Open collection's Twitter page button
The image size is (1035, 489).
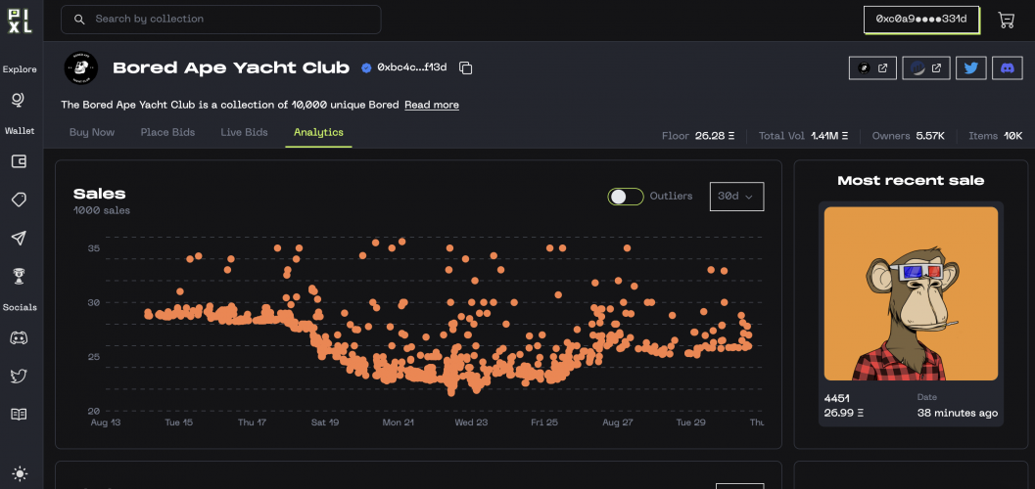pos(970,67)
